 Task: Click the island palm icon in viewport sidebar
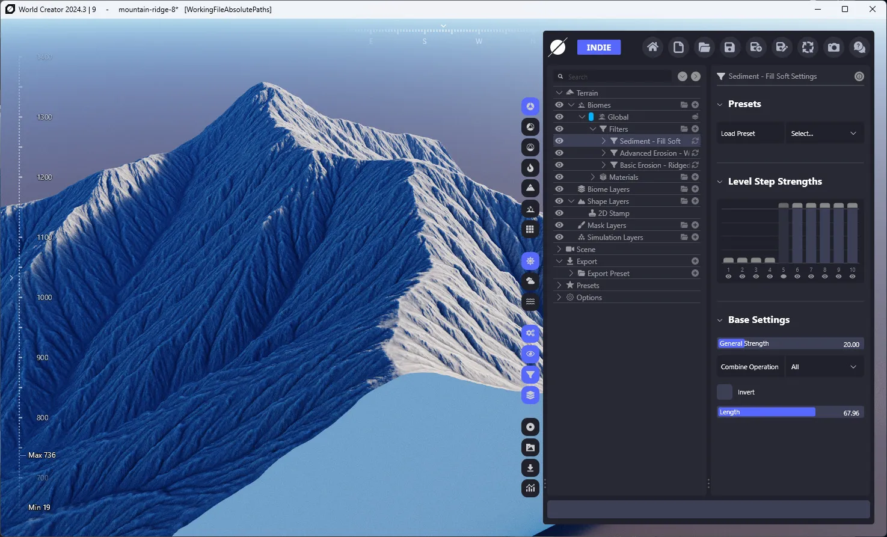pyautogui.click(x=530, y=209)
